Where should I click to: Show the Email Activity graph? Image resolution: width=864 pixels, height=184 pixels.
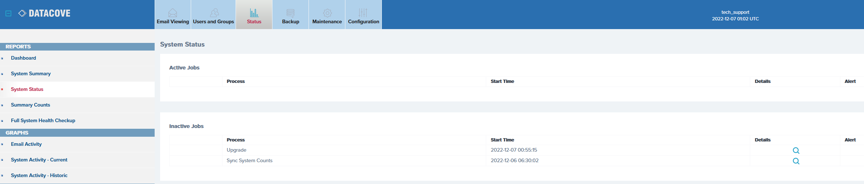26,144
